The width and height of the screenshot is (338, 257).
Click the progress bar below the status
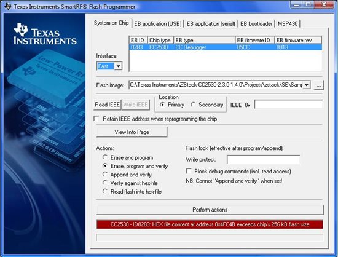tap(210, 237)
